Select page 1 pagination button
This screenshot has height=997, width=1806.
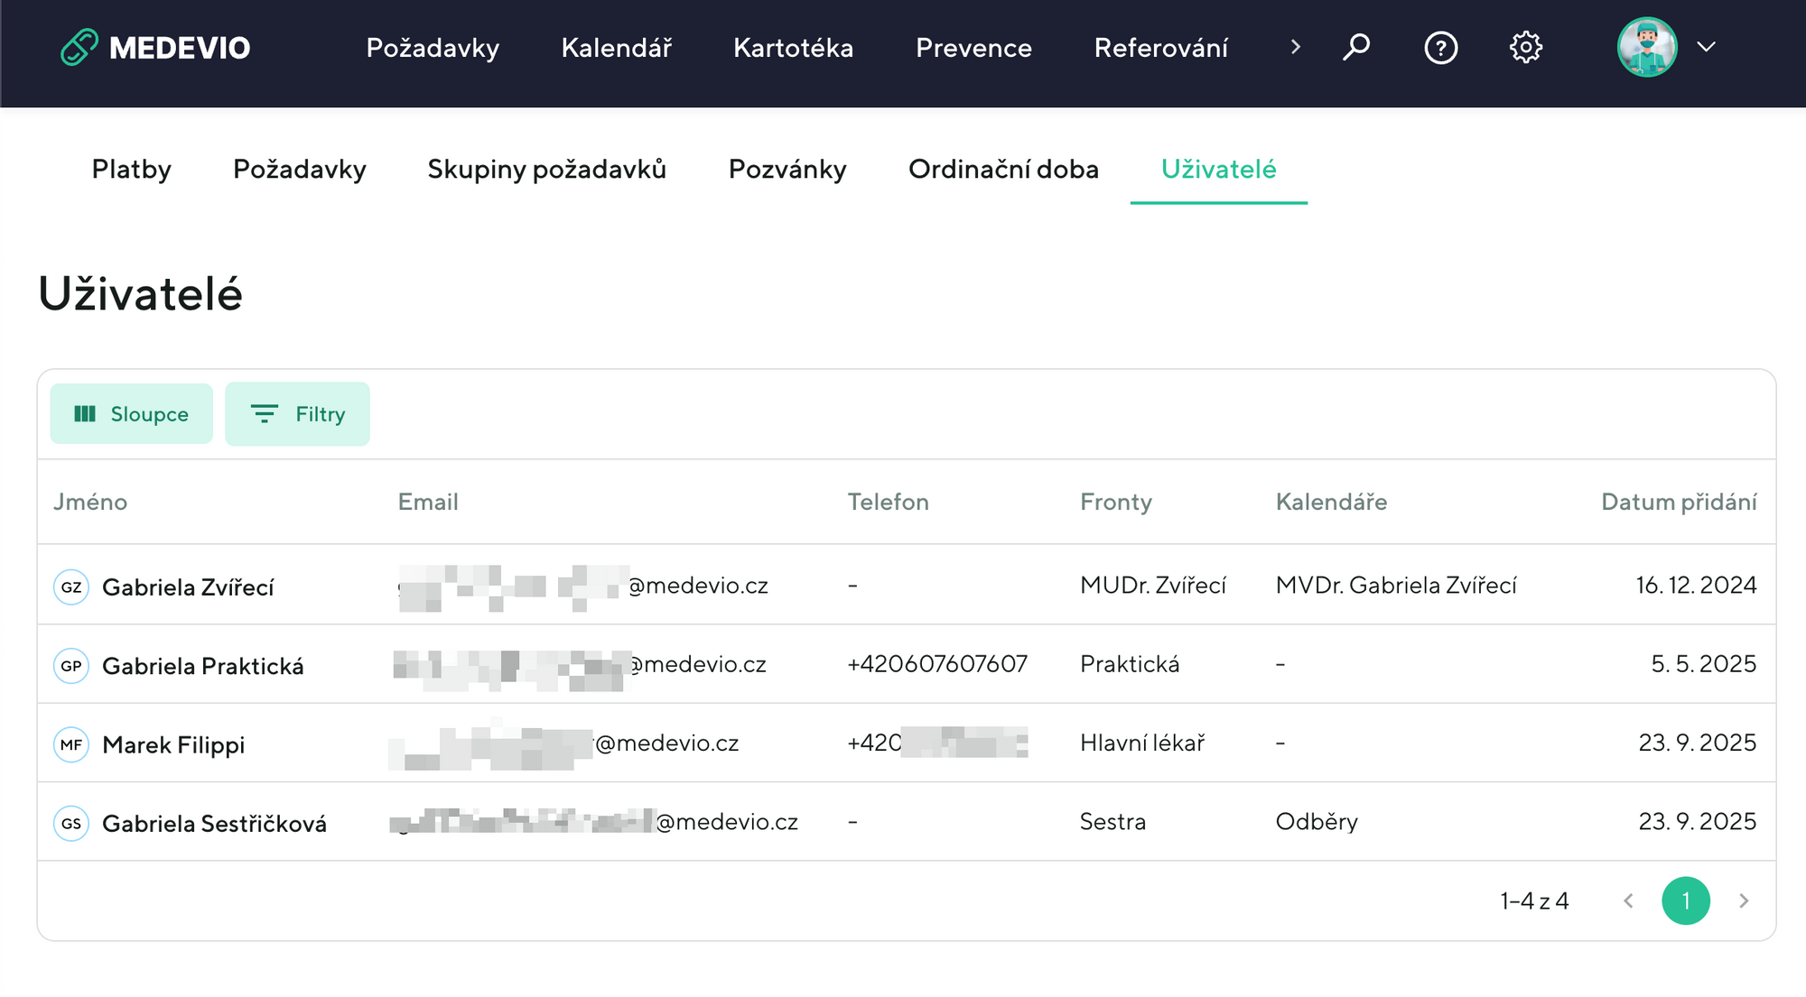click(x=1685, y=900)
